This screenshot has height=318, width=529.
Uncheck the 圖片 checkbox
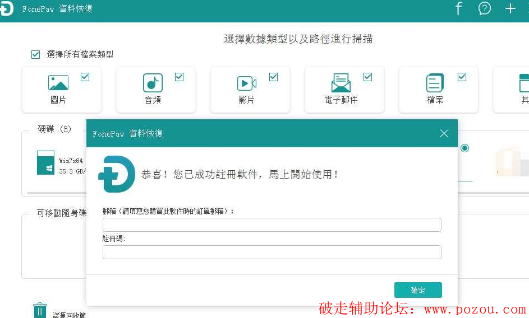(85, 77)
